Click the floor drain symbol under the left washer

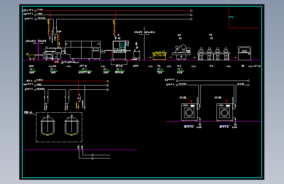[x=200, y=124]
